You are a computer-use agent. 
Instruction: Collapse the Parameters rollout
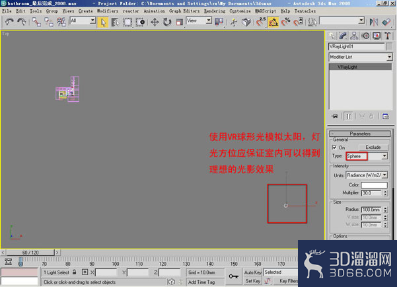coord(360,134)
